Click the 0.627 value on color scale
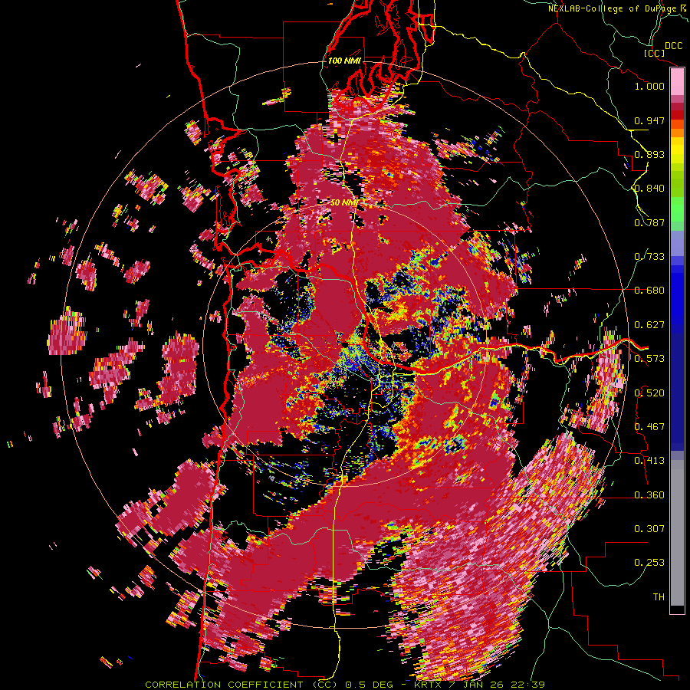Screen dimensions: 690x690 pos(649,325)
